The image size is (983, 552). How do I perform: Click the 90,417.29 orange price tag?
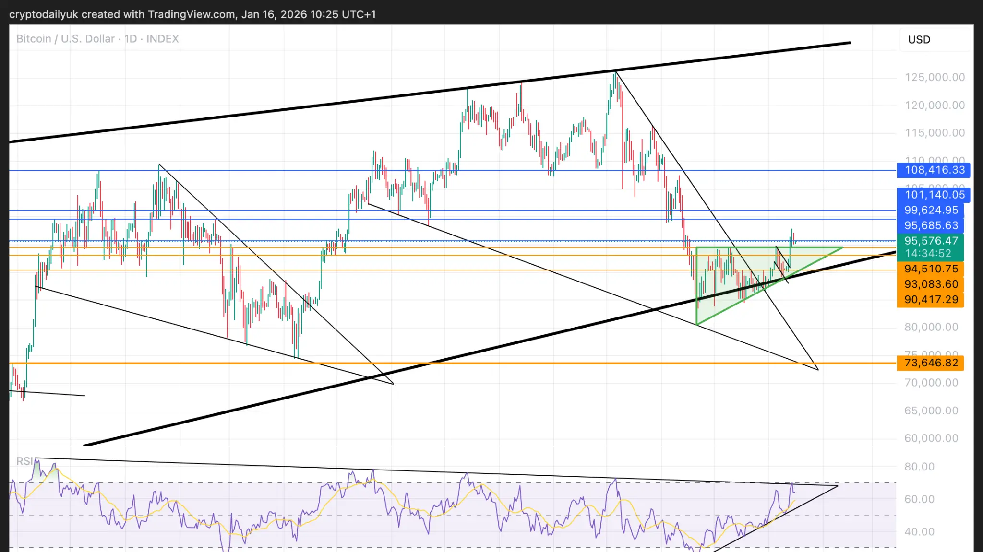[x=931, y=300]
